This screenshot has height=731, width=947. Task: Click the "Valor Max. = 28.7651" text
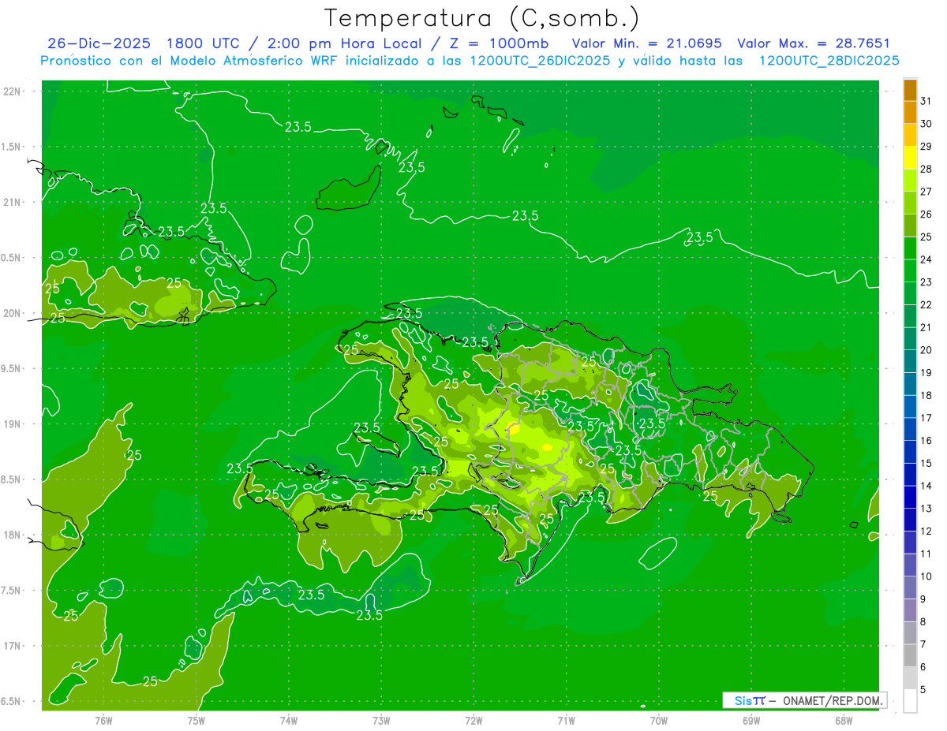tap(814, 44)
